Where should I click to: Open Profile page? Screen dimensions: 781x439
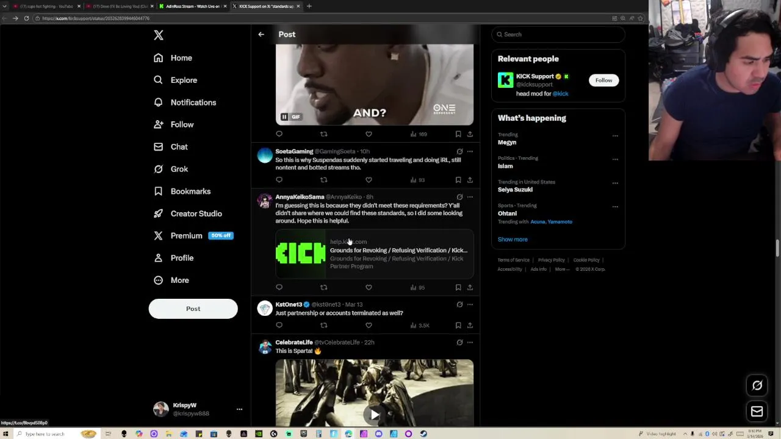[x=174, y=258]
